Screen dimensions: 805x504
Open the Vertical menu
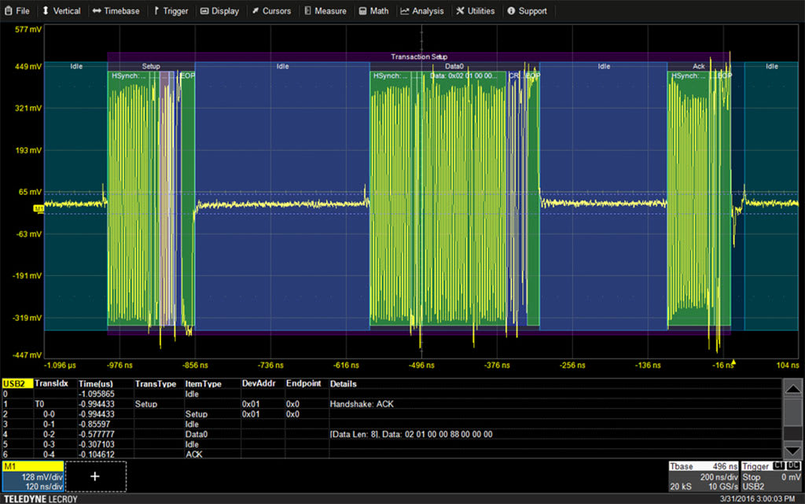point(61,11)
